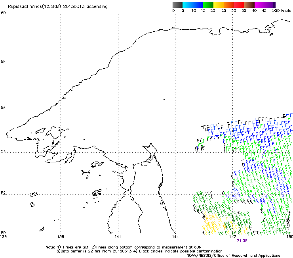
Task: Click the latitude label 56
Action: (3, 108)
